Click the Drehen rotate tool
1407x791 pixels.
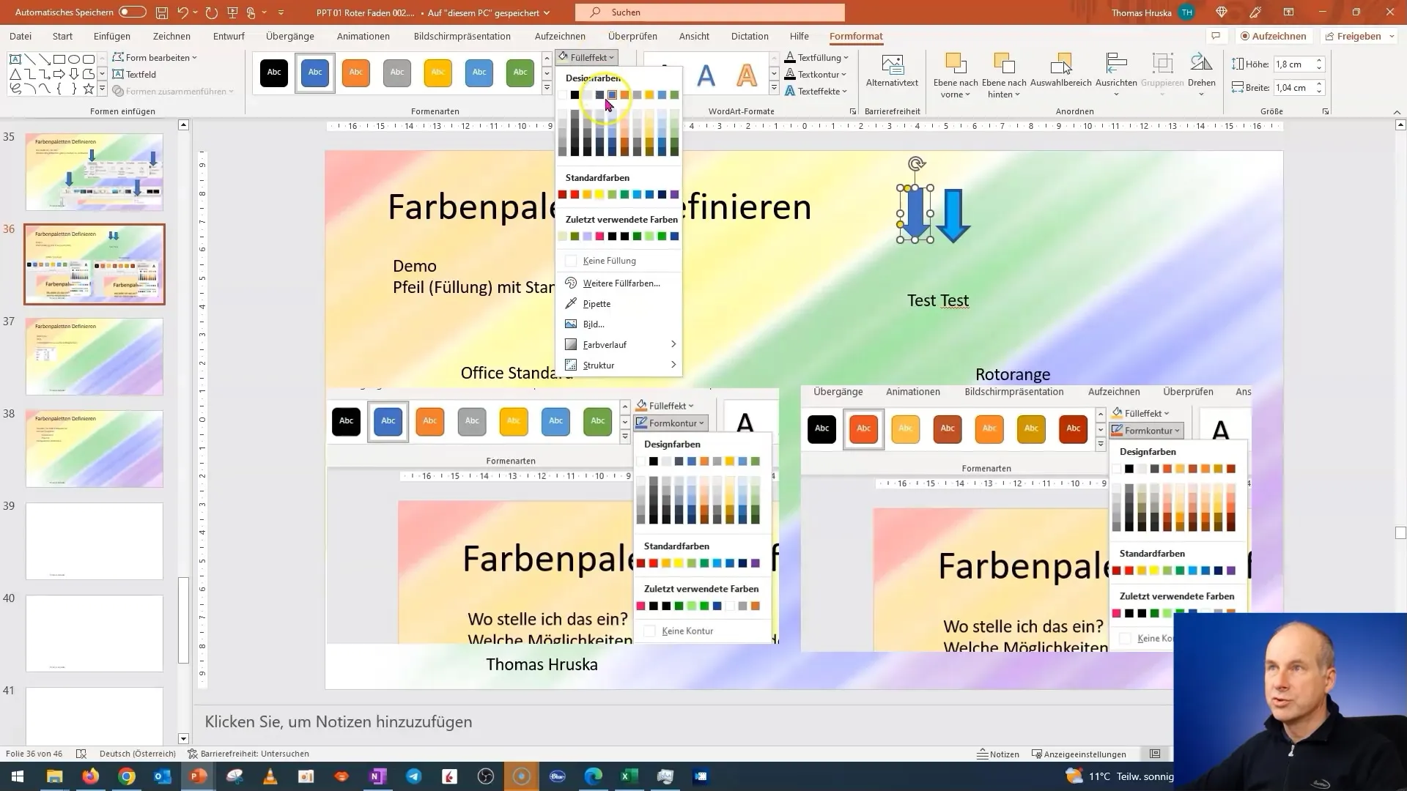pyautogui.click(x=1201, y=75)
